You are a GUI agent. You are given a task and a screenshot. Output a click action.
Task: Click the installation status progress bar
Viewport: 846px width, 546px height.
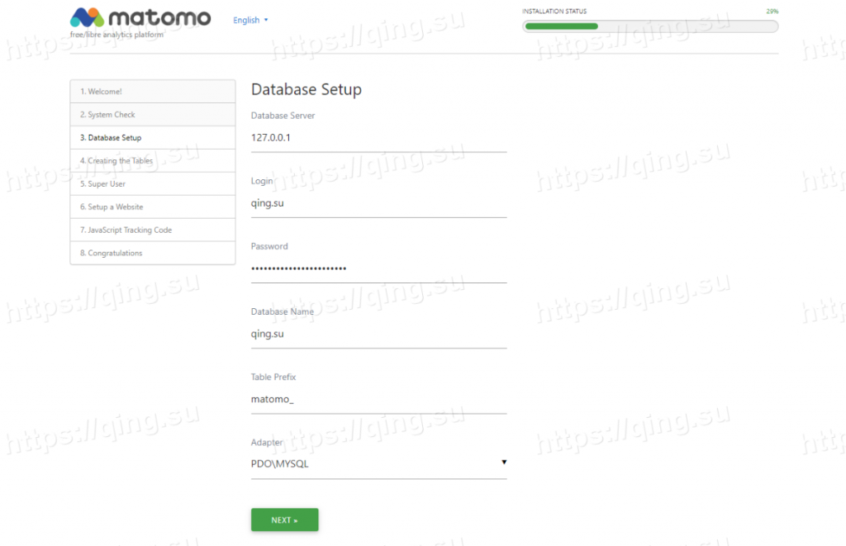(649, 26)
